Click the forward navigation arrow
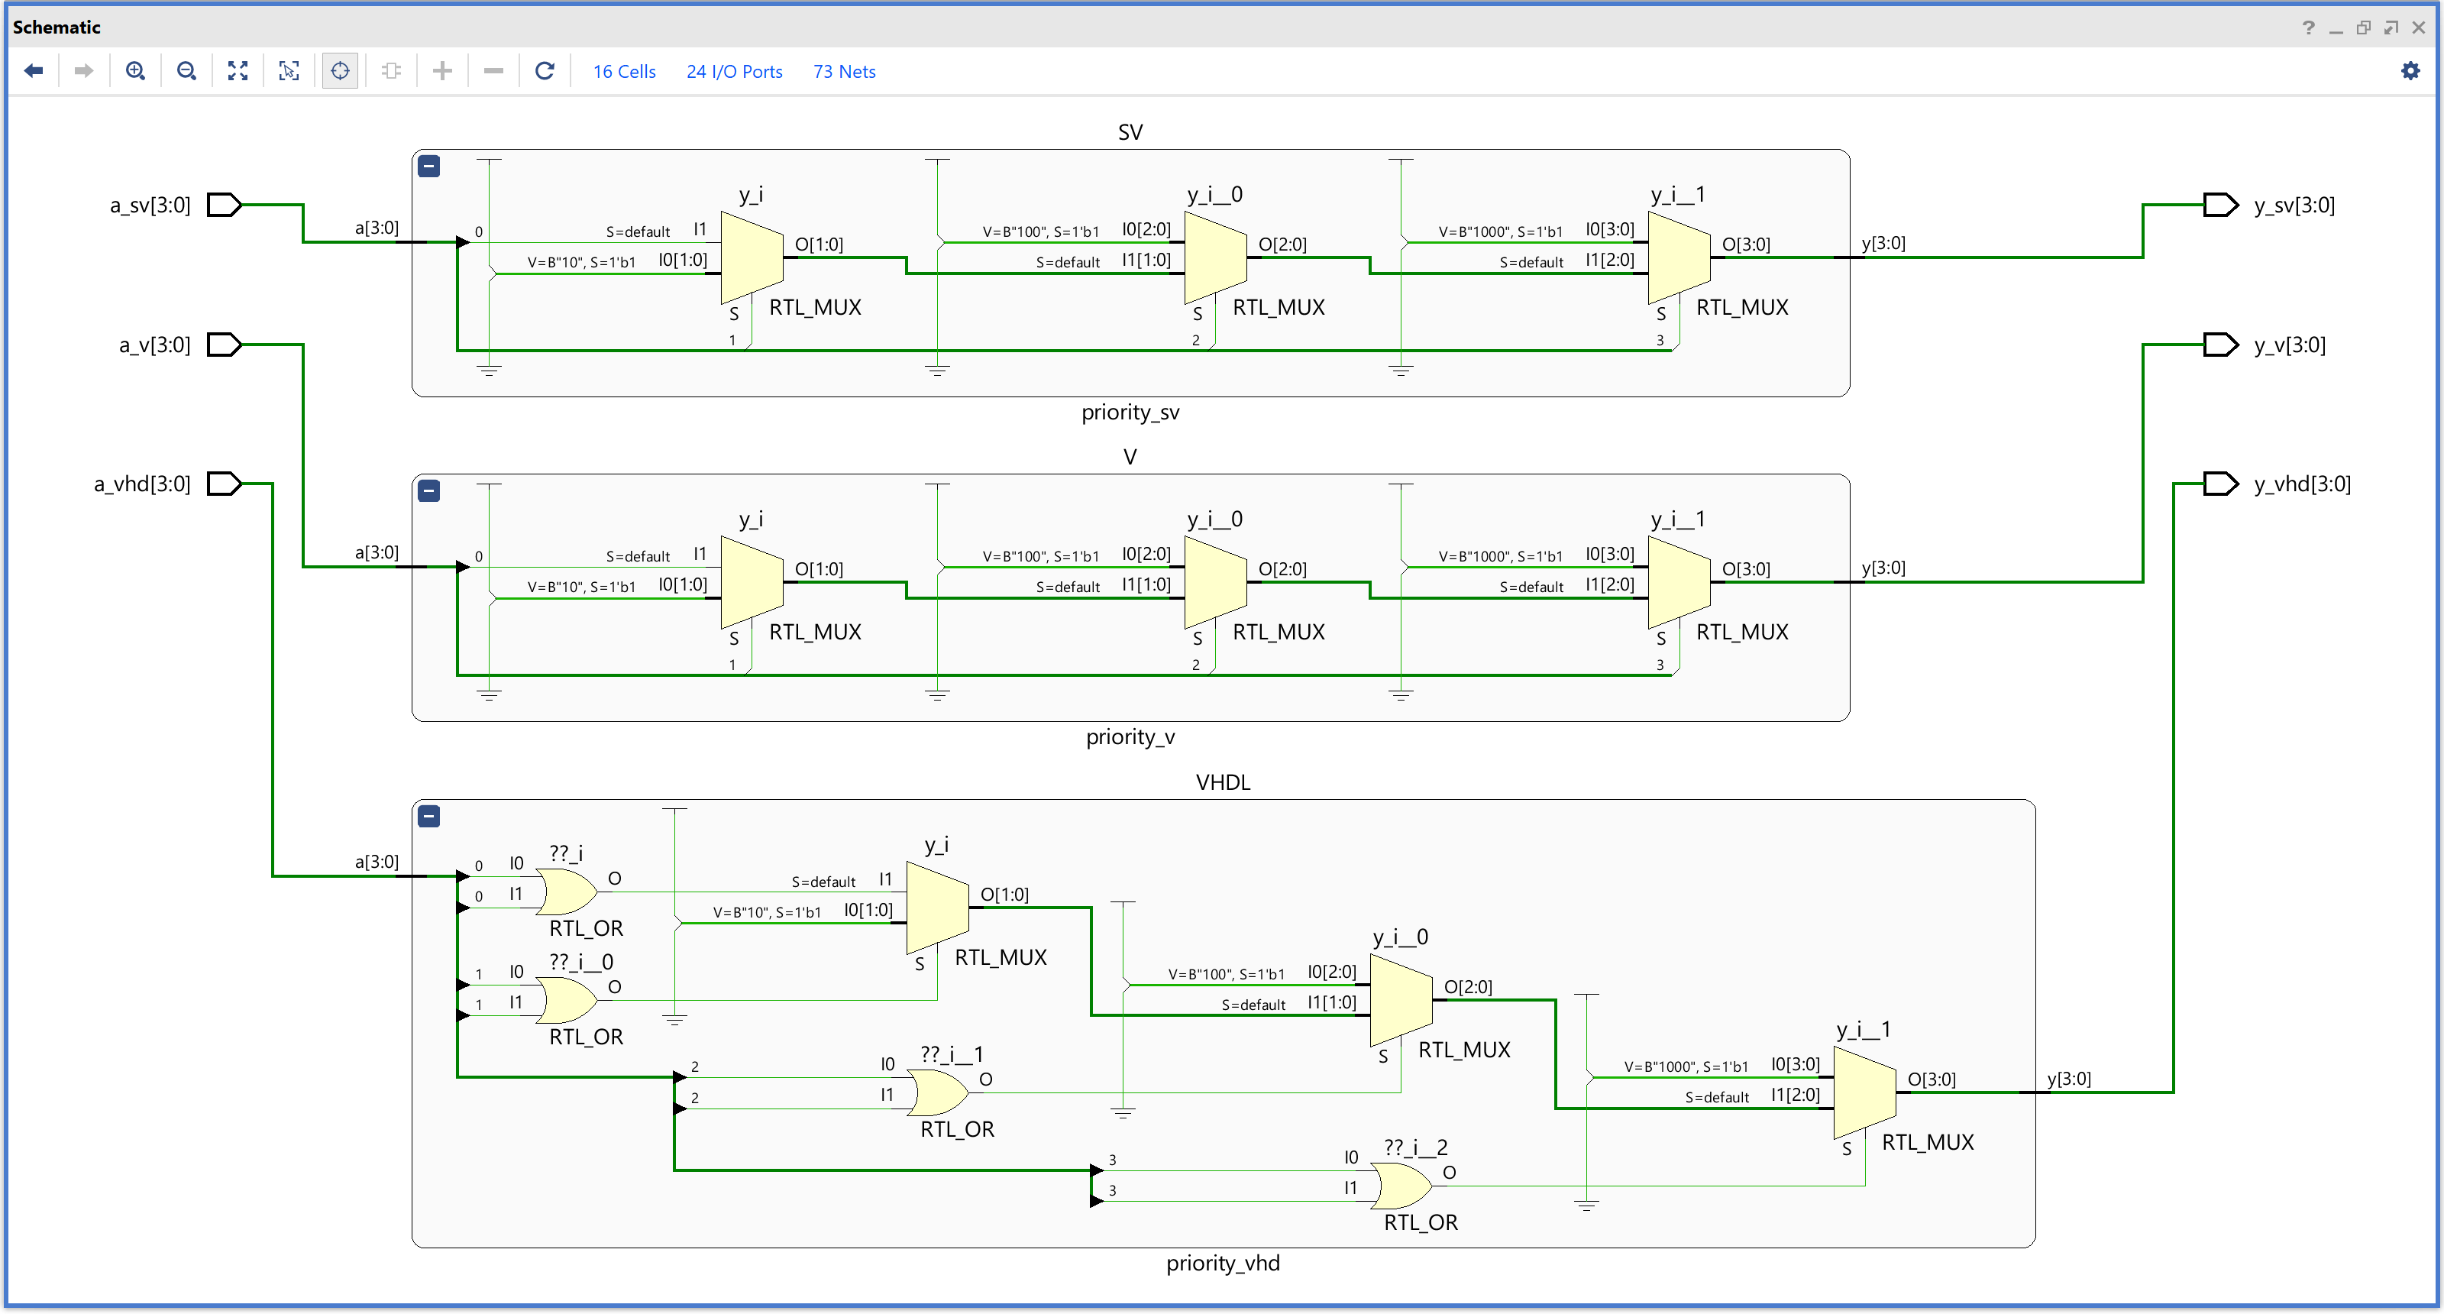 (x=83, y=71)
